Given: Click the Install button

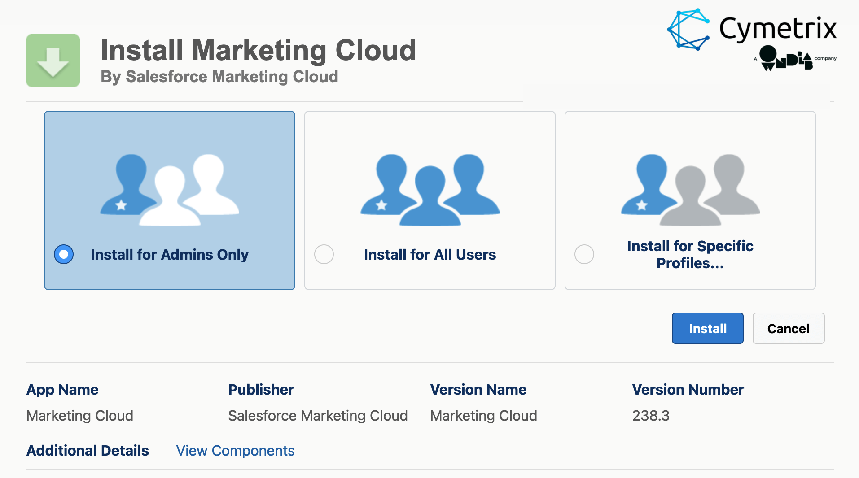Looking at the screenshot, I should click(x=708, y=328).
